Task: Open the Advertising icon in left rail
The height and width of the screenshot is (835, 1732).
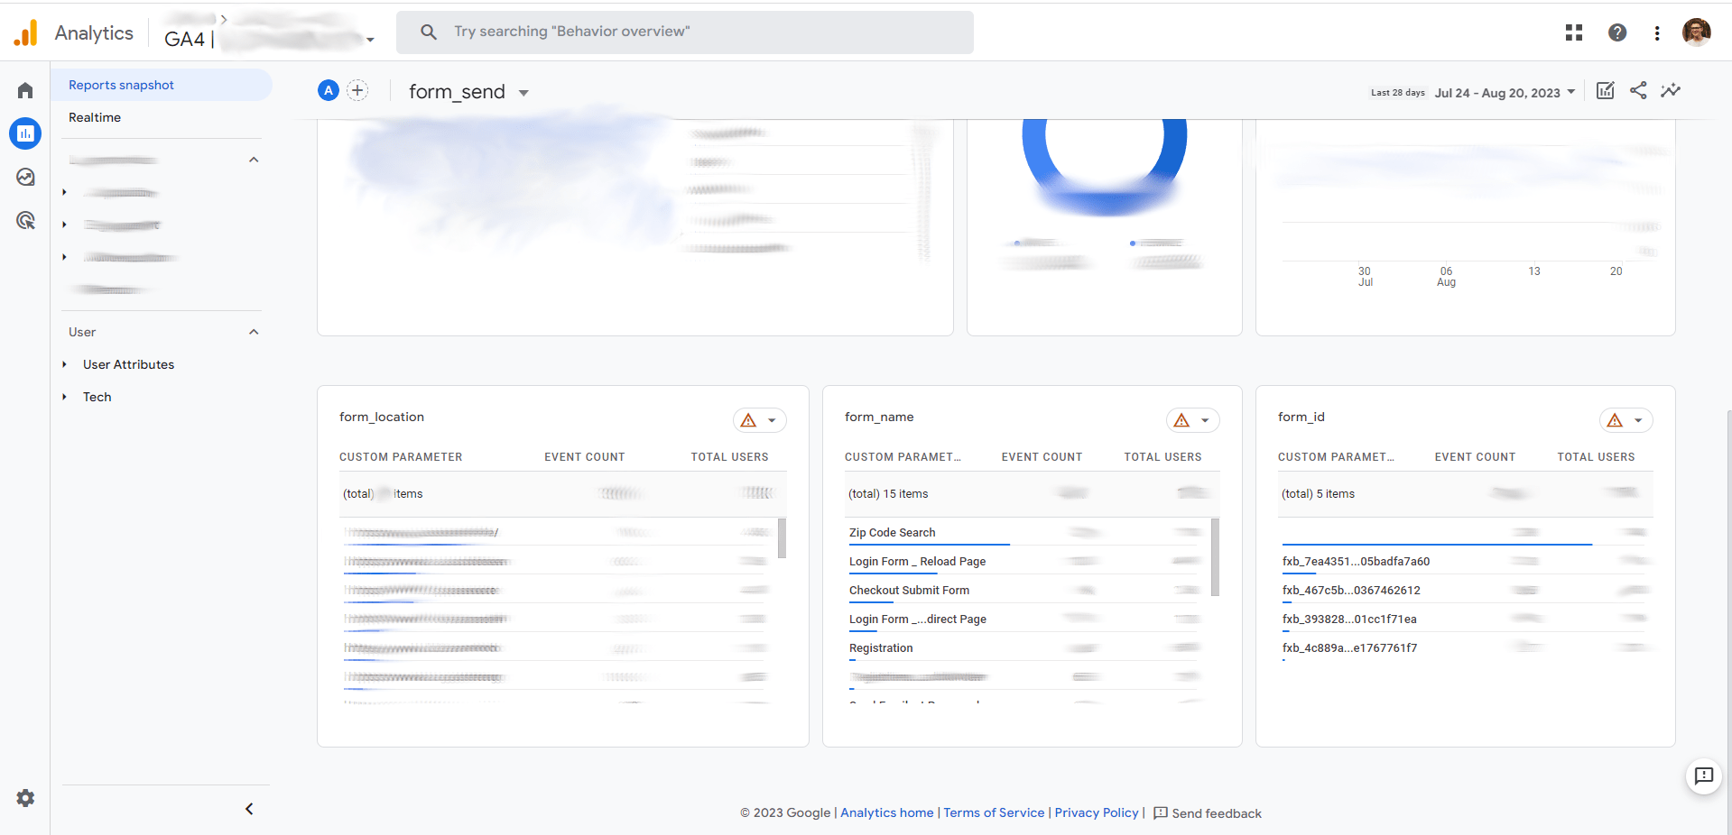Action: click(25, 220)
